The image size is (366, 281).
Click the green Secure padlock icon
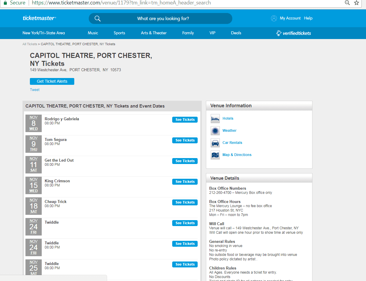(x=5, y=3)
